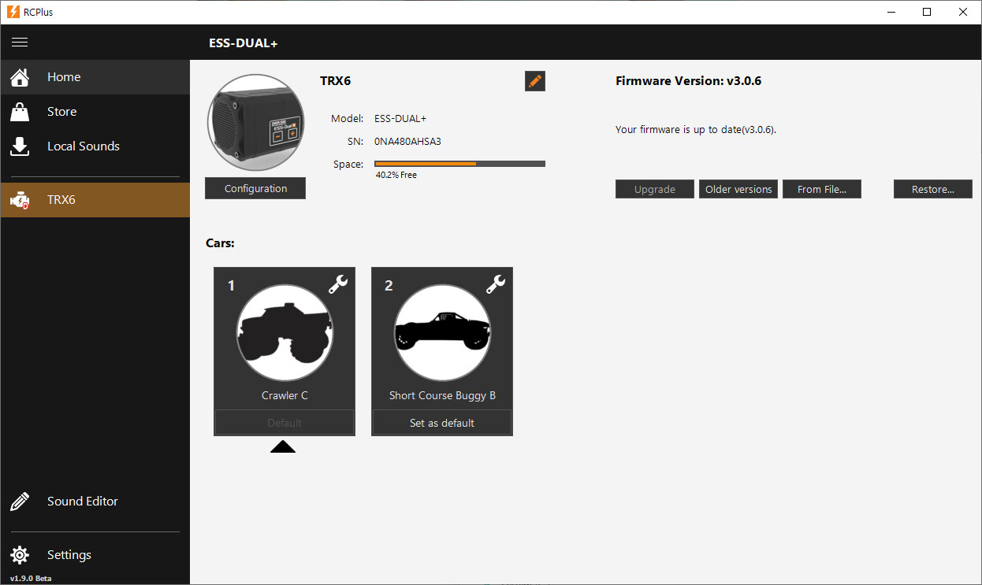
Task: Close the RCPlus window
Action: tap(963, 12)
